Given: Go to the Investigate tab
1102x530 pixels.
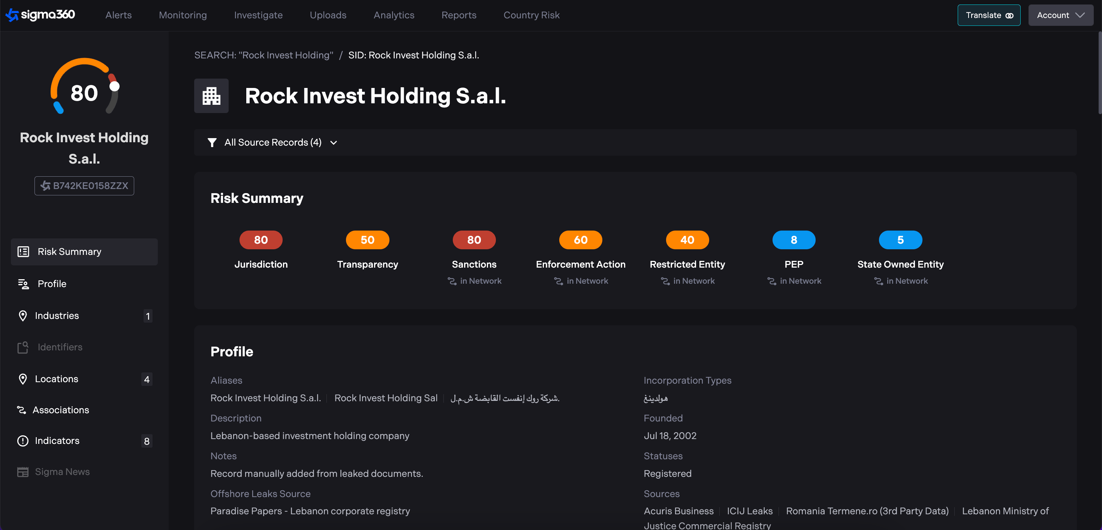Looking at the screenshot, I should 258,15.
